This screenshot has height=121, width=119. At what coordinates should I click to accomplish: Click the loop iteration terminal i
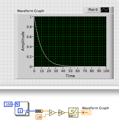(20, 111)
